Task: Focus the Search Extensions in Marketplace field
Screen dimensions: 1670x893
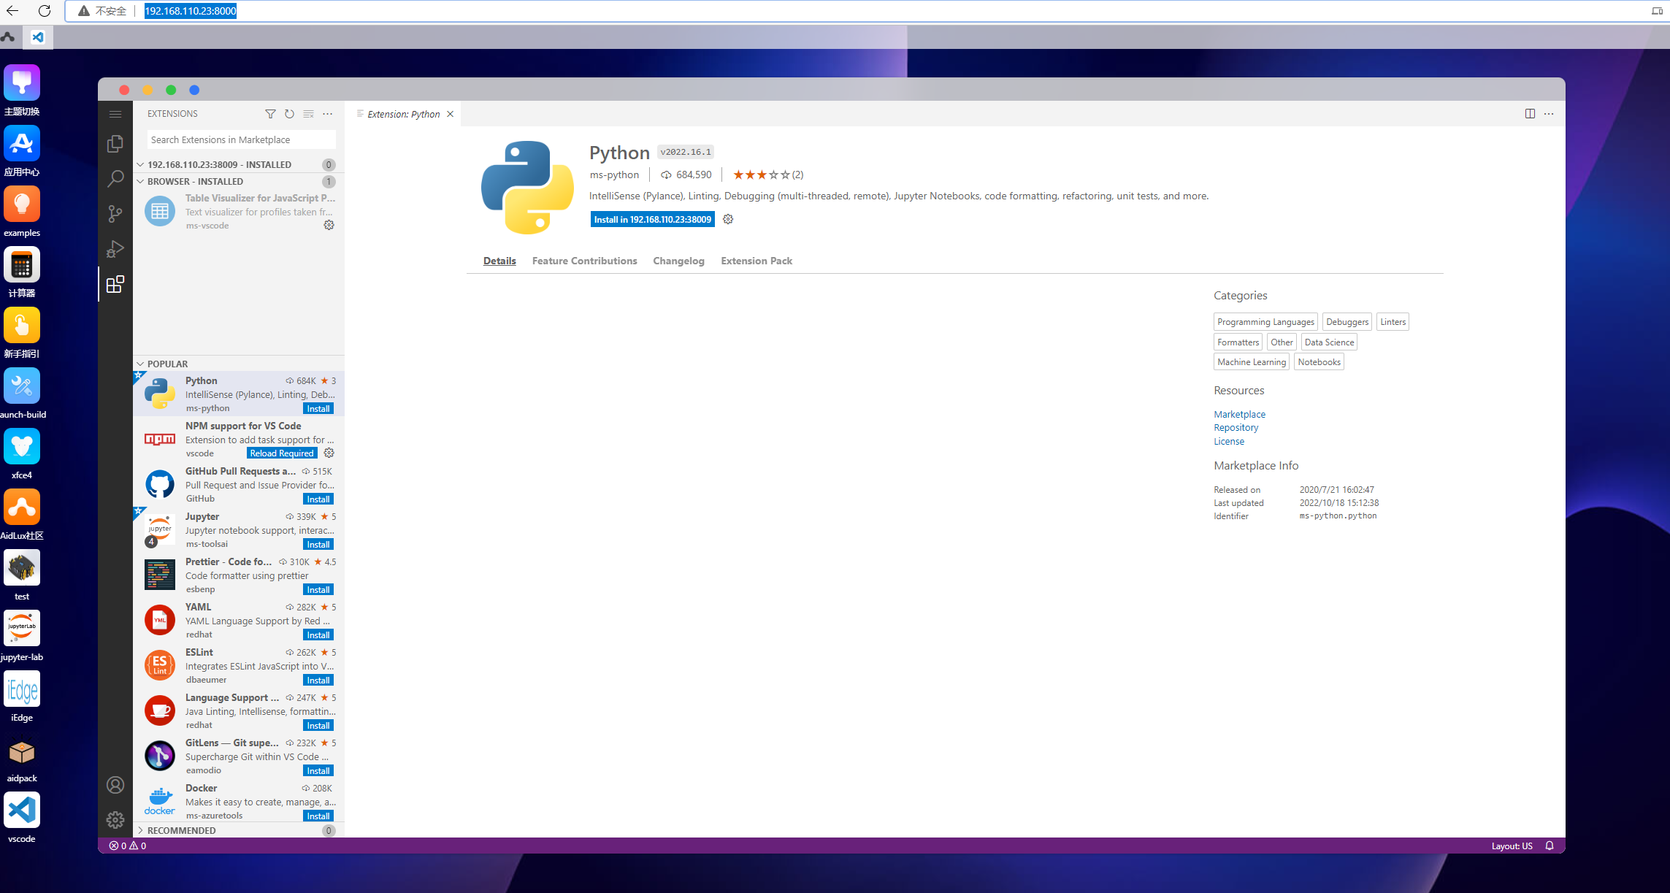Action: click(x=241, y=139)
